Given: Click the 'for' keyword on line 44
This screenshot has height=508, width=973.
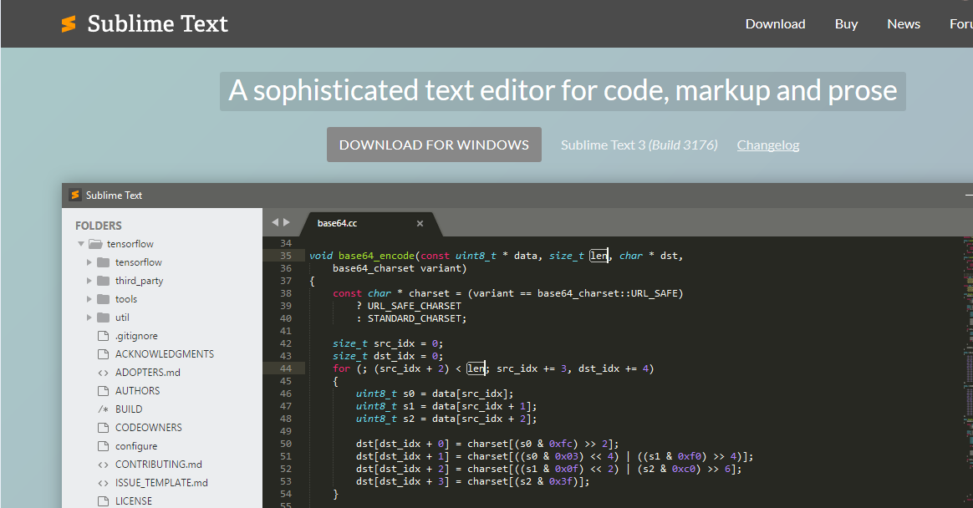Looking at the screenshot, I should [341, 368].
